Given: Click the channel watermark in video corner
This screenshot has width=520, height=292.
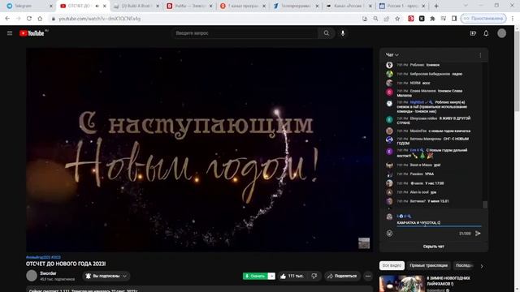Looking at the screenshot, I should [364, 243].
